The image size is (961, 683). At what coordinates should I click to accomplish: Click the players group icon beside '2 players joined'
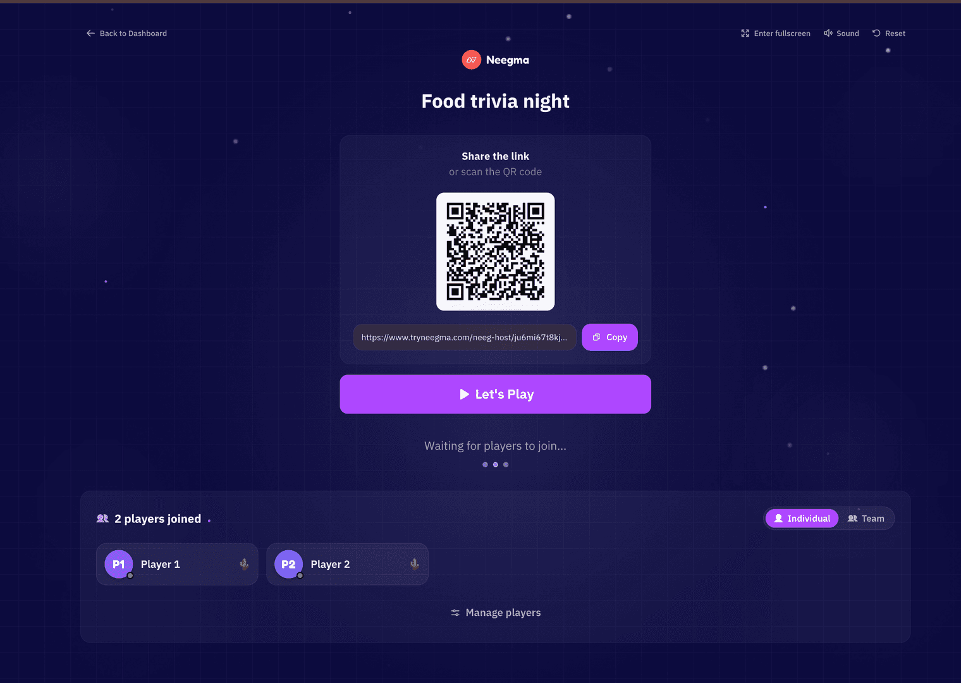pyautogui.click(x=102, y=519)
